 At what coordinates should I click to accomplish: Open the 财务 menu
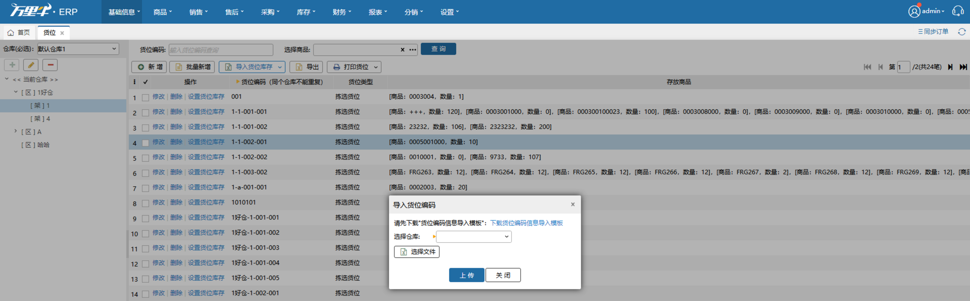[x=342, y=12]
